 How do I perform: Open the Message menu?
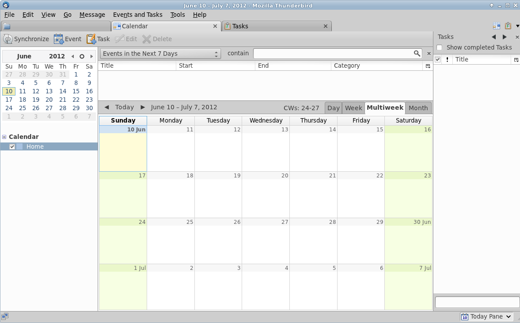[x=92, y=15]
